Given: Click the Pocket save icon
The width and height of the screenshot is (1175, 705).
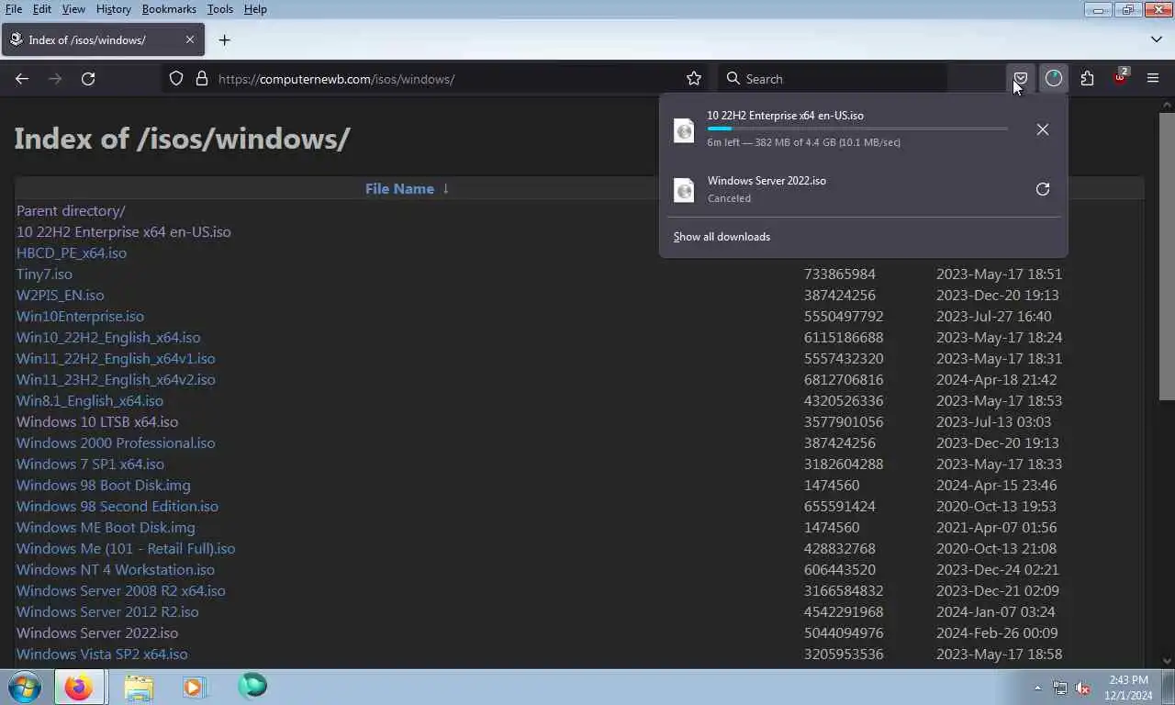Looking at the screenshot, I should pos(1020,79).
